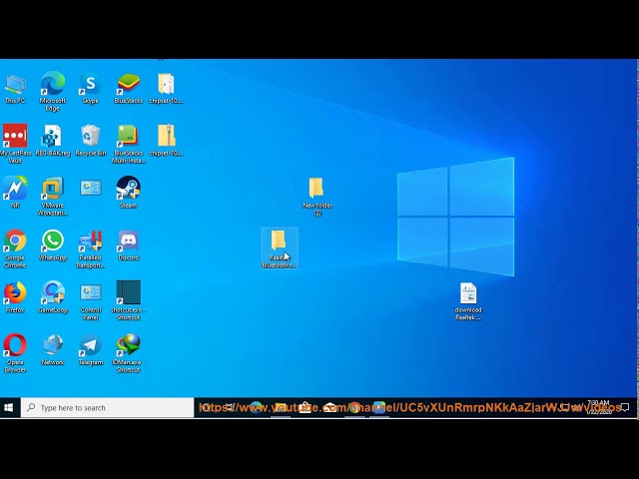Select the chipset-10 zipped archive with zipper
The width and height of the screenshot is (639, 479).
click(166, 141)
